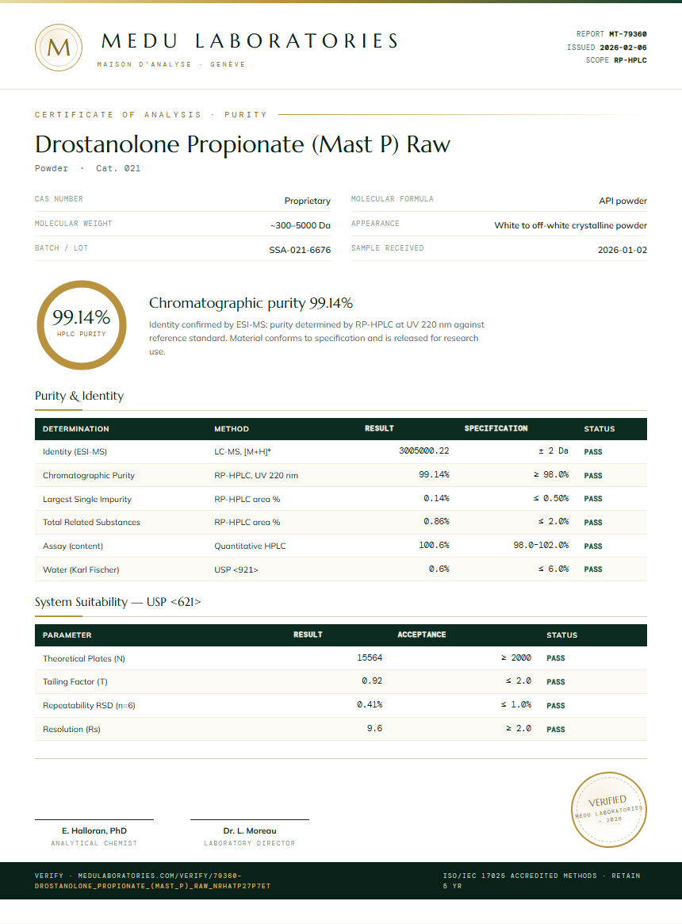This screenshot has width=682, height=924.
Task: Click the Purity & Identity section heading
Action: coord(79,396)
